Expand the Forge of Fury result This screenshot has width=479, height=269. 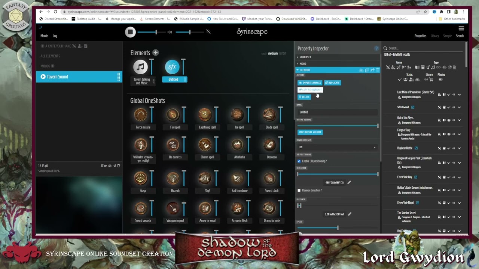[459, 134]
